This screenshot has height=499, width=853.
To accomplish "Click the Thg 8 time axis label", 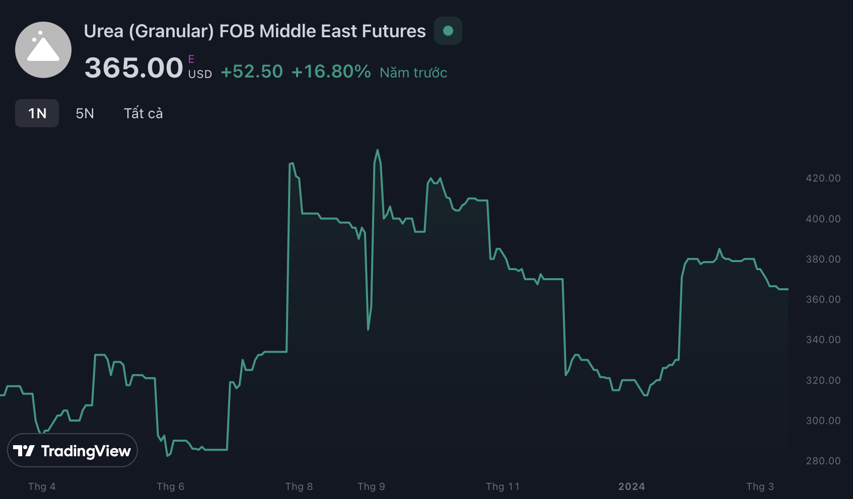I will 299,486.
